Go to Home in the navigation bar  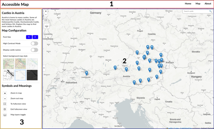[188, 4]
